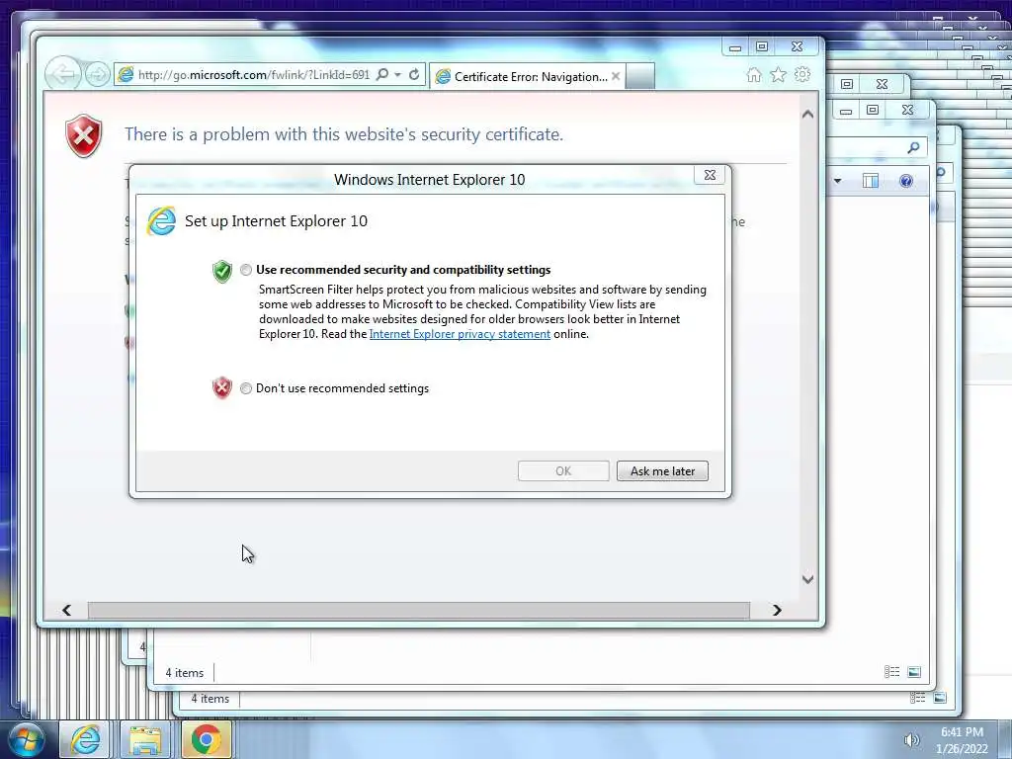Click the search magnifier in background Explorer window

(913, 148)
